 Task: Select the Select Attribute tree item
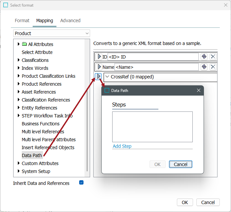point(37,52)
